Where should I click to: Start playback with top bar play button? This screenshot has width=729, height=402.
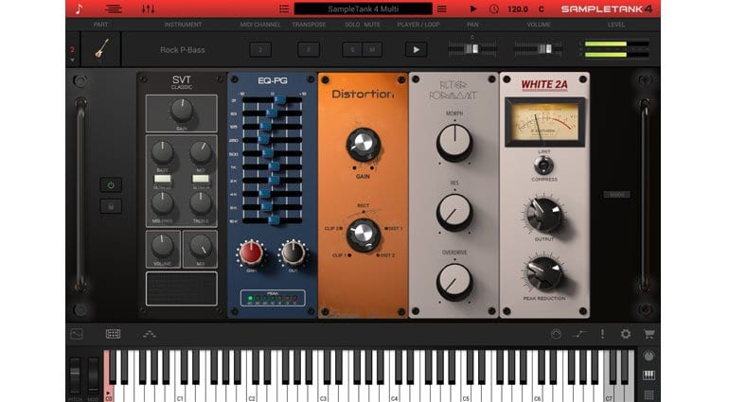point(473,9)
